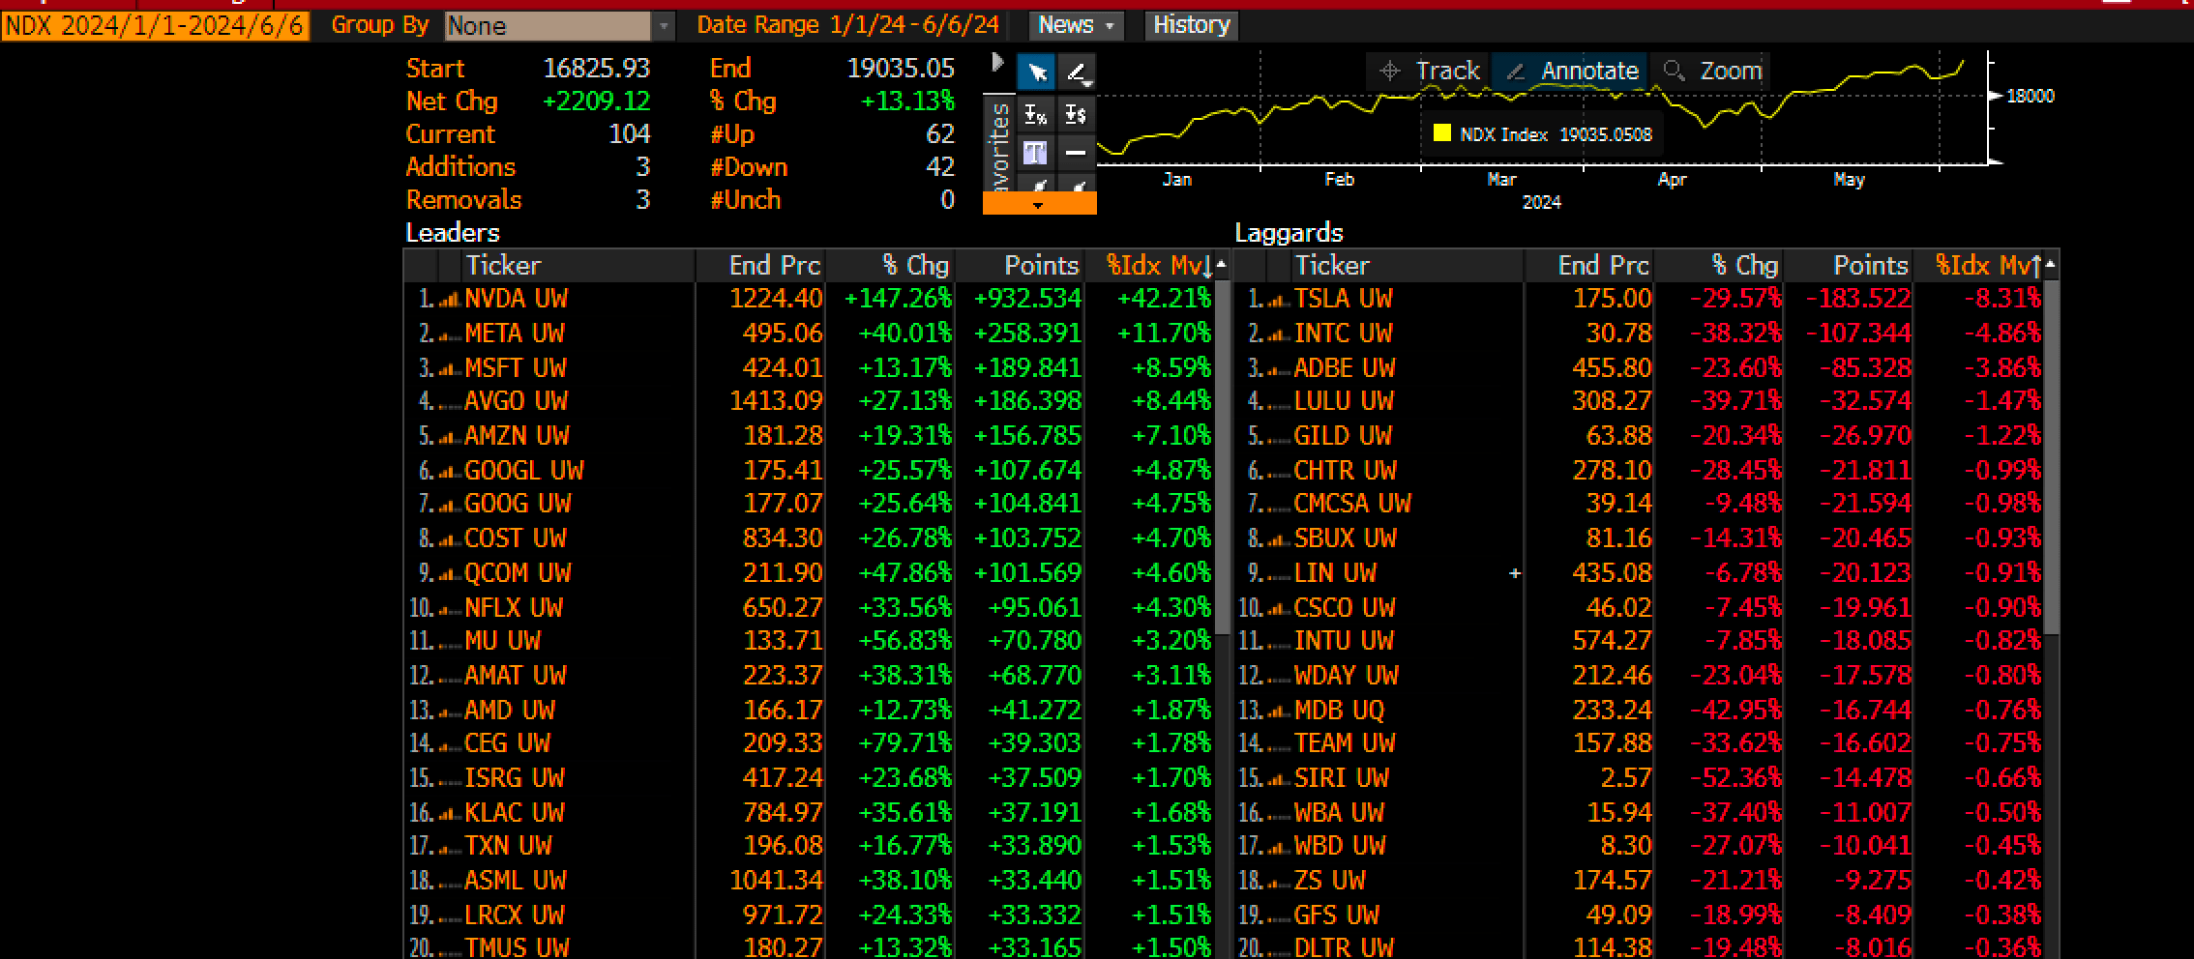This screenshot has height=959, width=2194.
Task: Open the News dropdown
Action: click(x=1074, y=25)
